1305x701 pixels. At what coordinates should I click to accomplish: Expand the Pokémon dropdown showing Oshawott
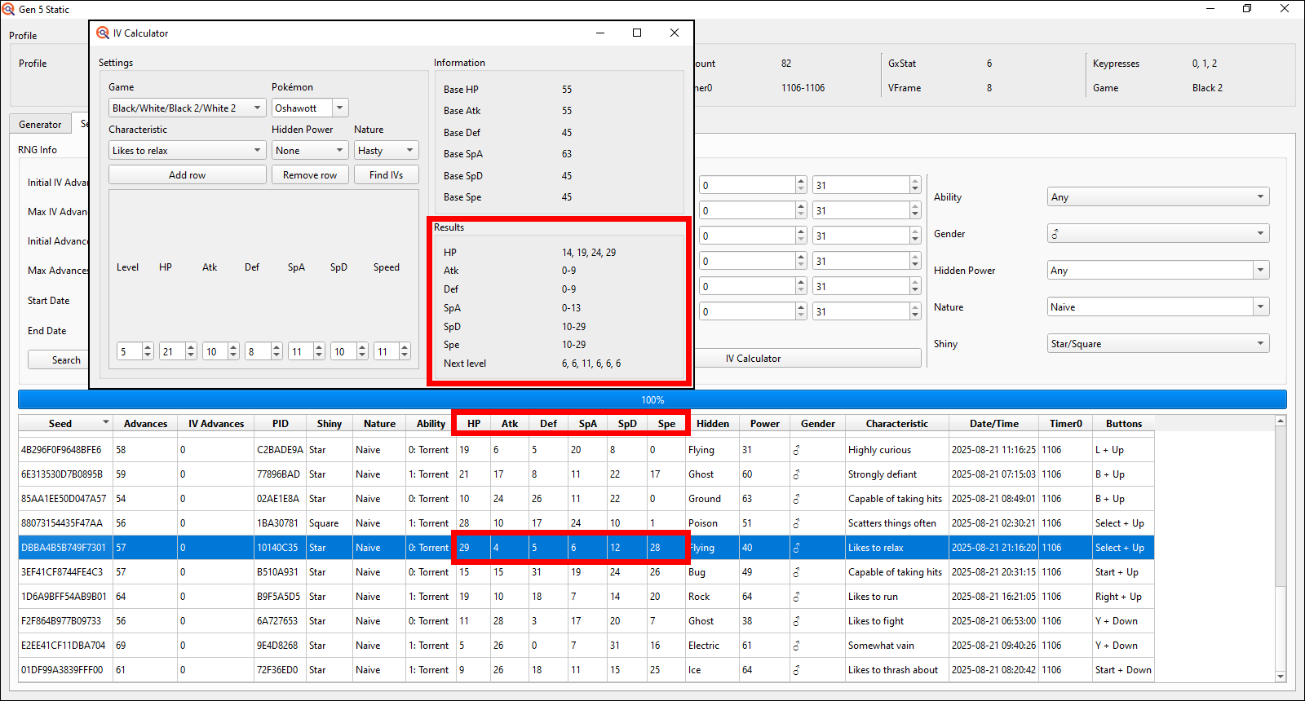pos(340,108)
